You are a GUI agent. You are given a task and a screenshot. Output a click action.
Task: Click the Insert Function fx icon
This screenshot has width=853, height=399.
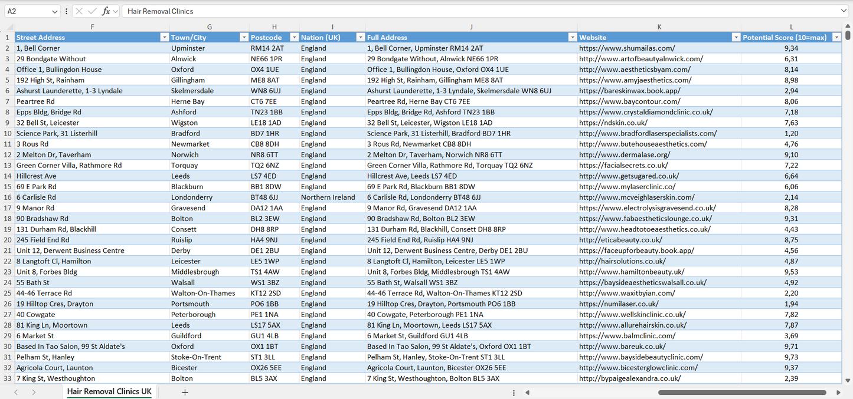[x=106, y=11]
